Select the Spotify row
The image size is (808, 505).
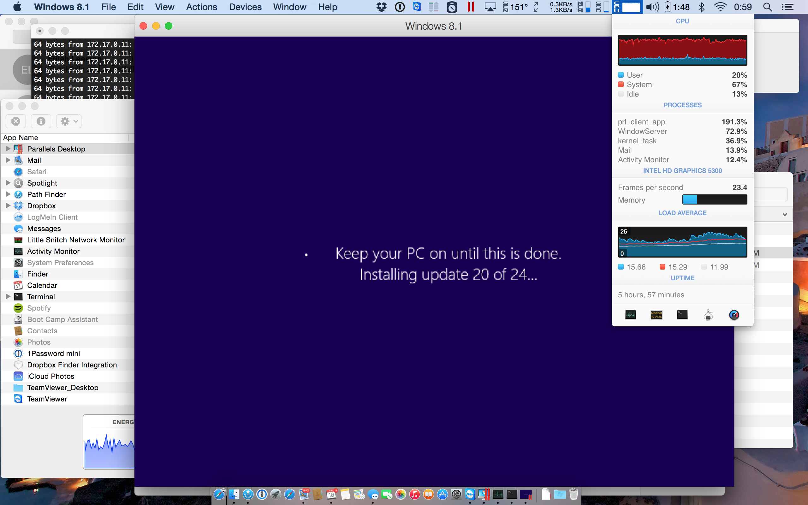68,308
